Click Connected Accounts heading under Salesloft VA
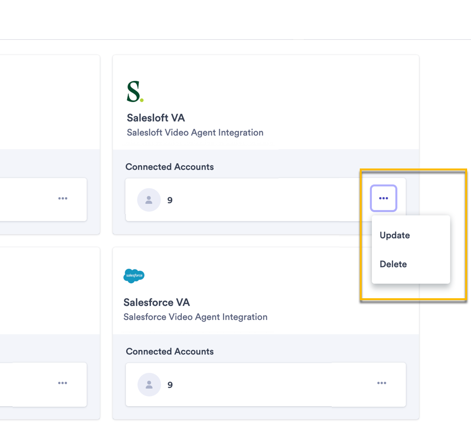Viewport: 471px width, 428px height. (x=169, y=167)
